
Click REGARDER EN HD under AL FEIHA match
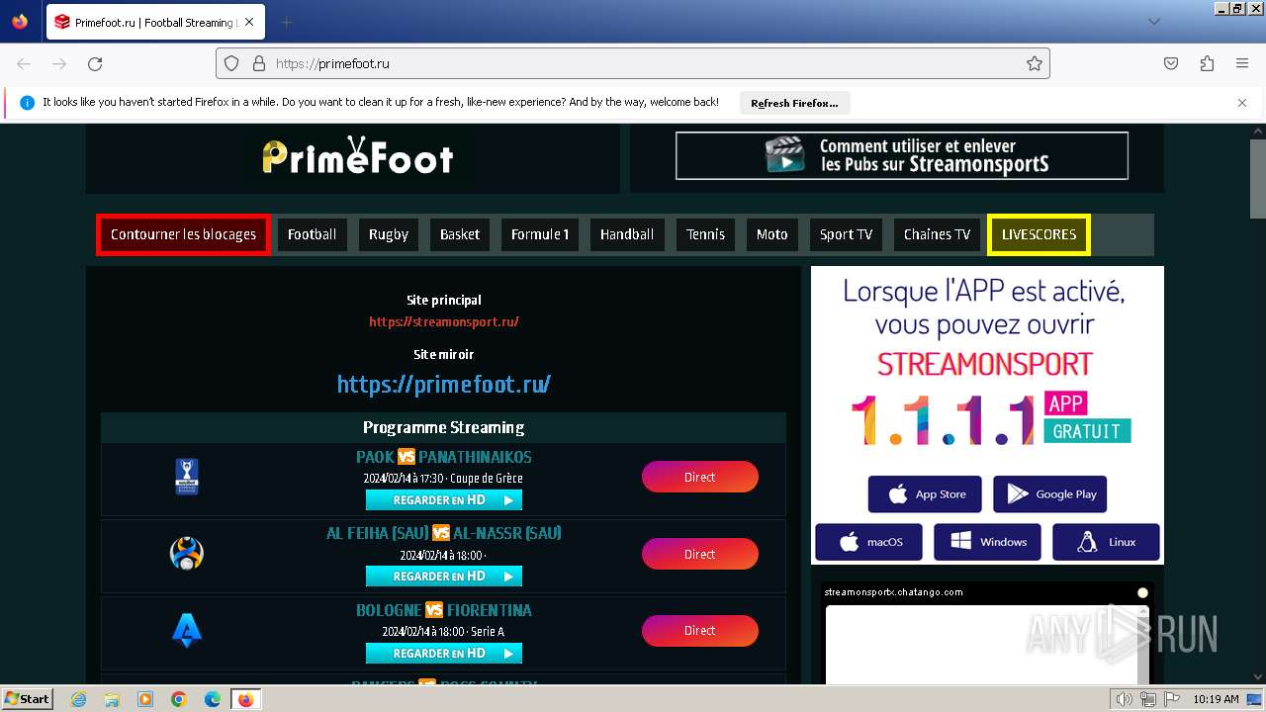coord(444,577)
